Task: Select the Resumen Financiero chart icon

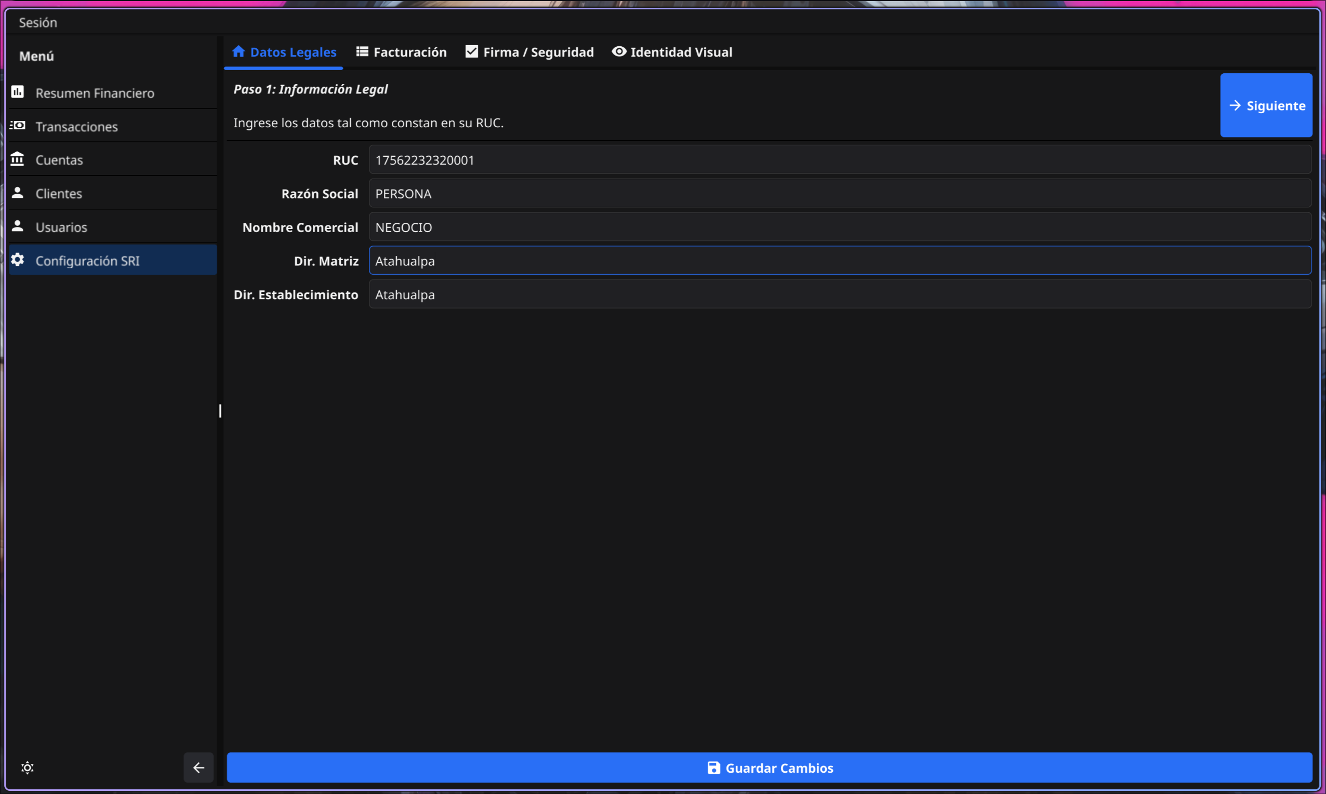Action: click(x=18, y=92)
